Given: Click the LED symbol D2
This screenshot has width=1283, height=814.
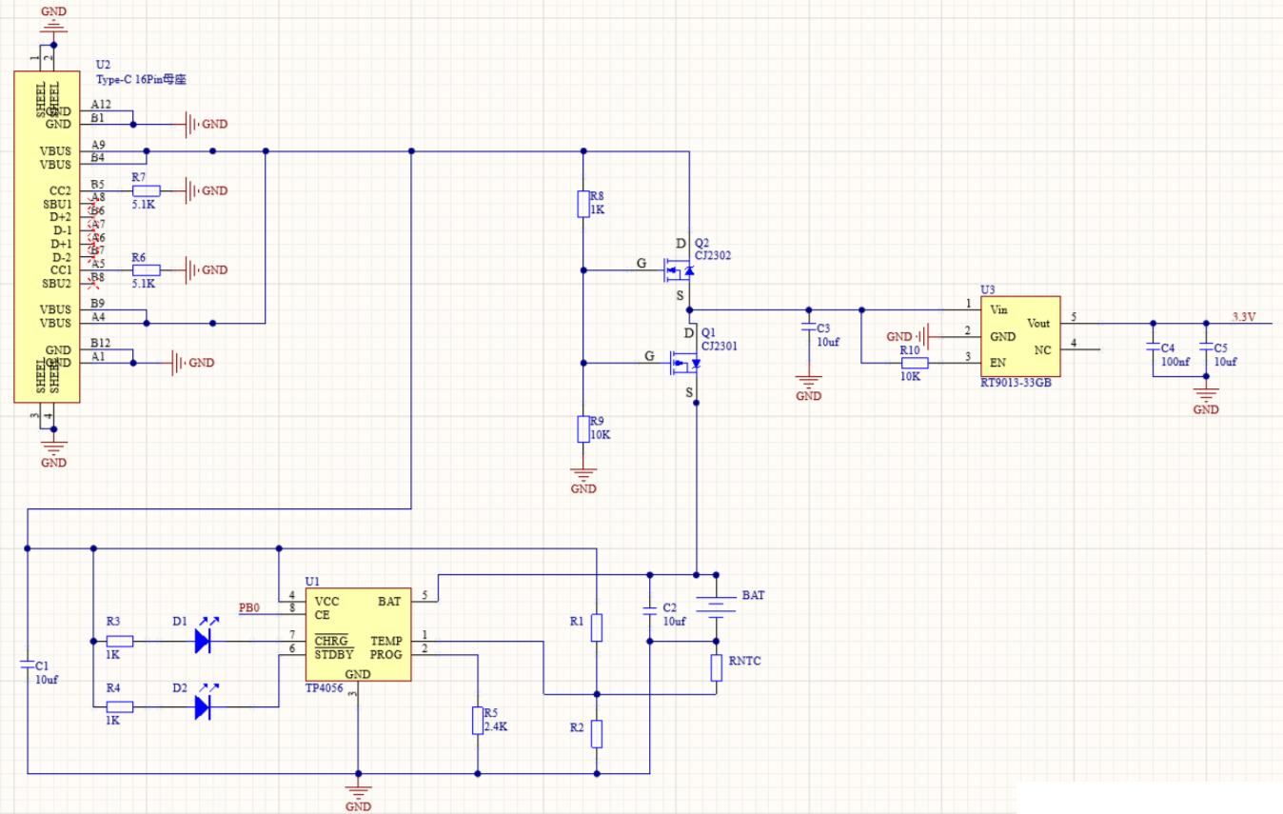Looking at the screenshot, I should point(202,706).
